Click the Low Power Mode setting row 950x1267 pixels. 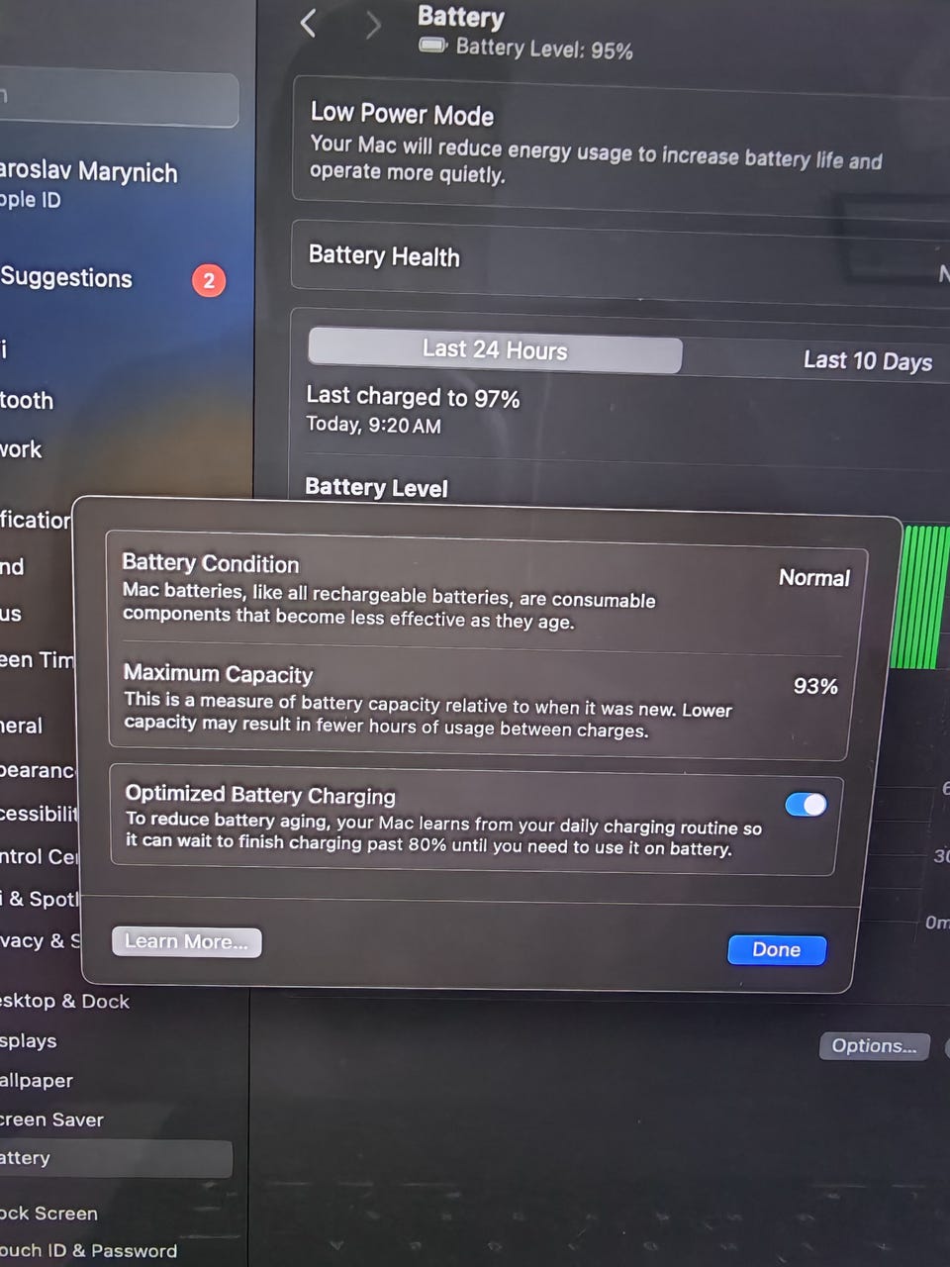[x=620, y=143]
